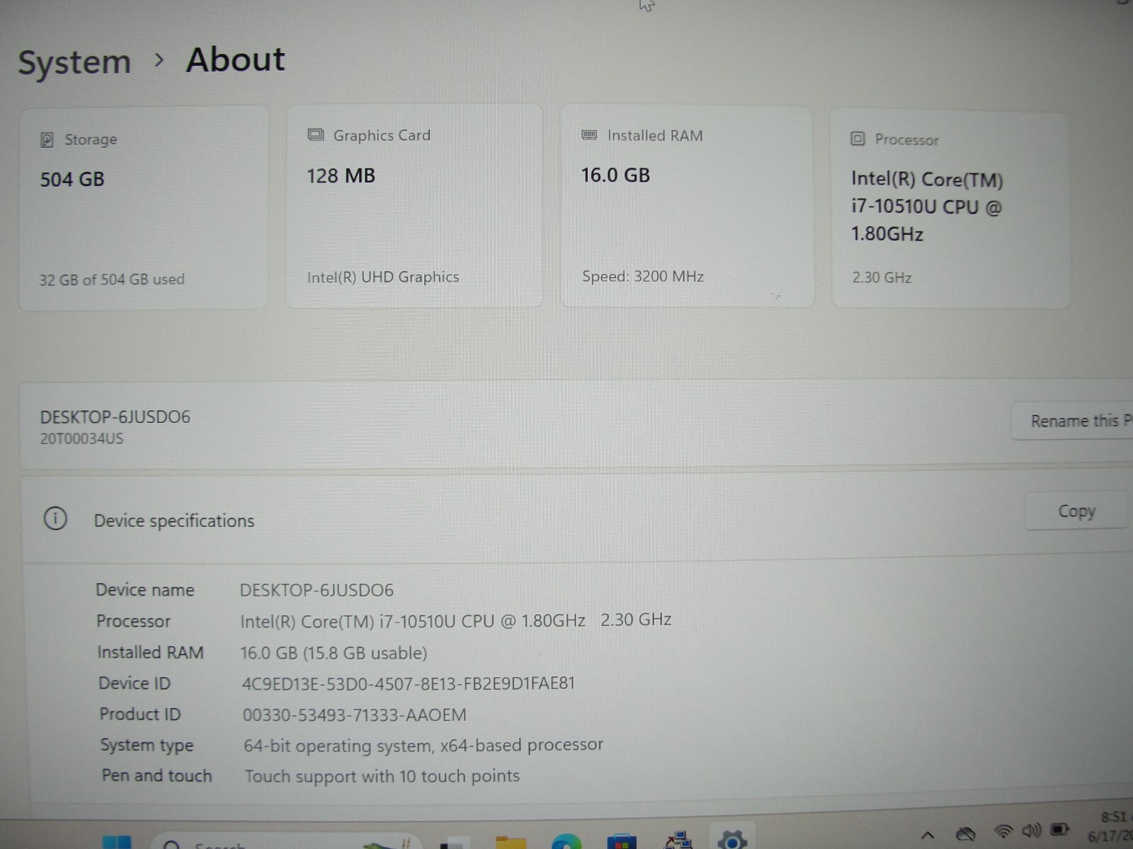The height and width of the screenshot is (849, 1133).
Task: Open Wi-Fi network tray icon
Action: [1003, 831]
